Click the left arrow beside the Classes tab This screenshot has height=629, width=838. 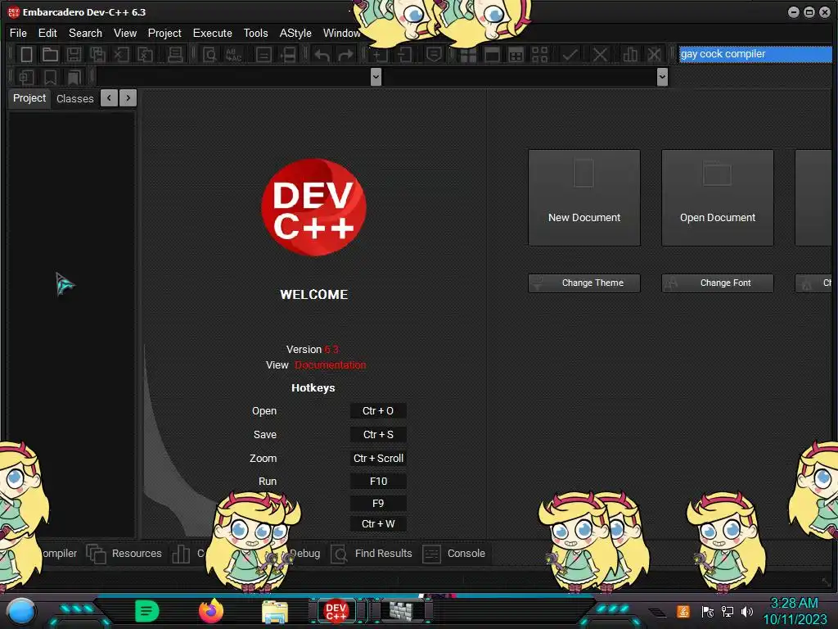coord(109,98)
